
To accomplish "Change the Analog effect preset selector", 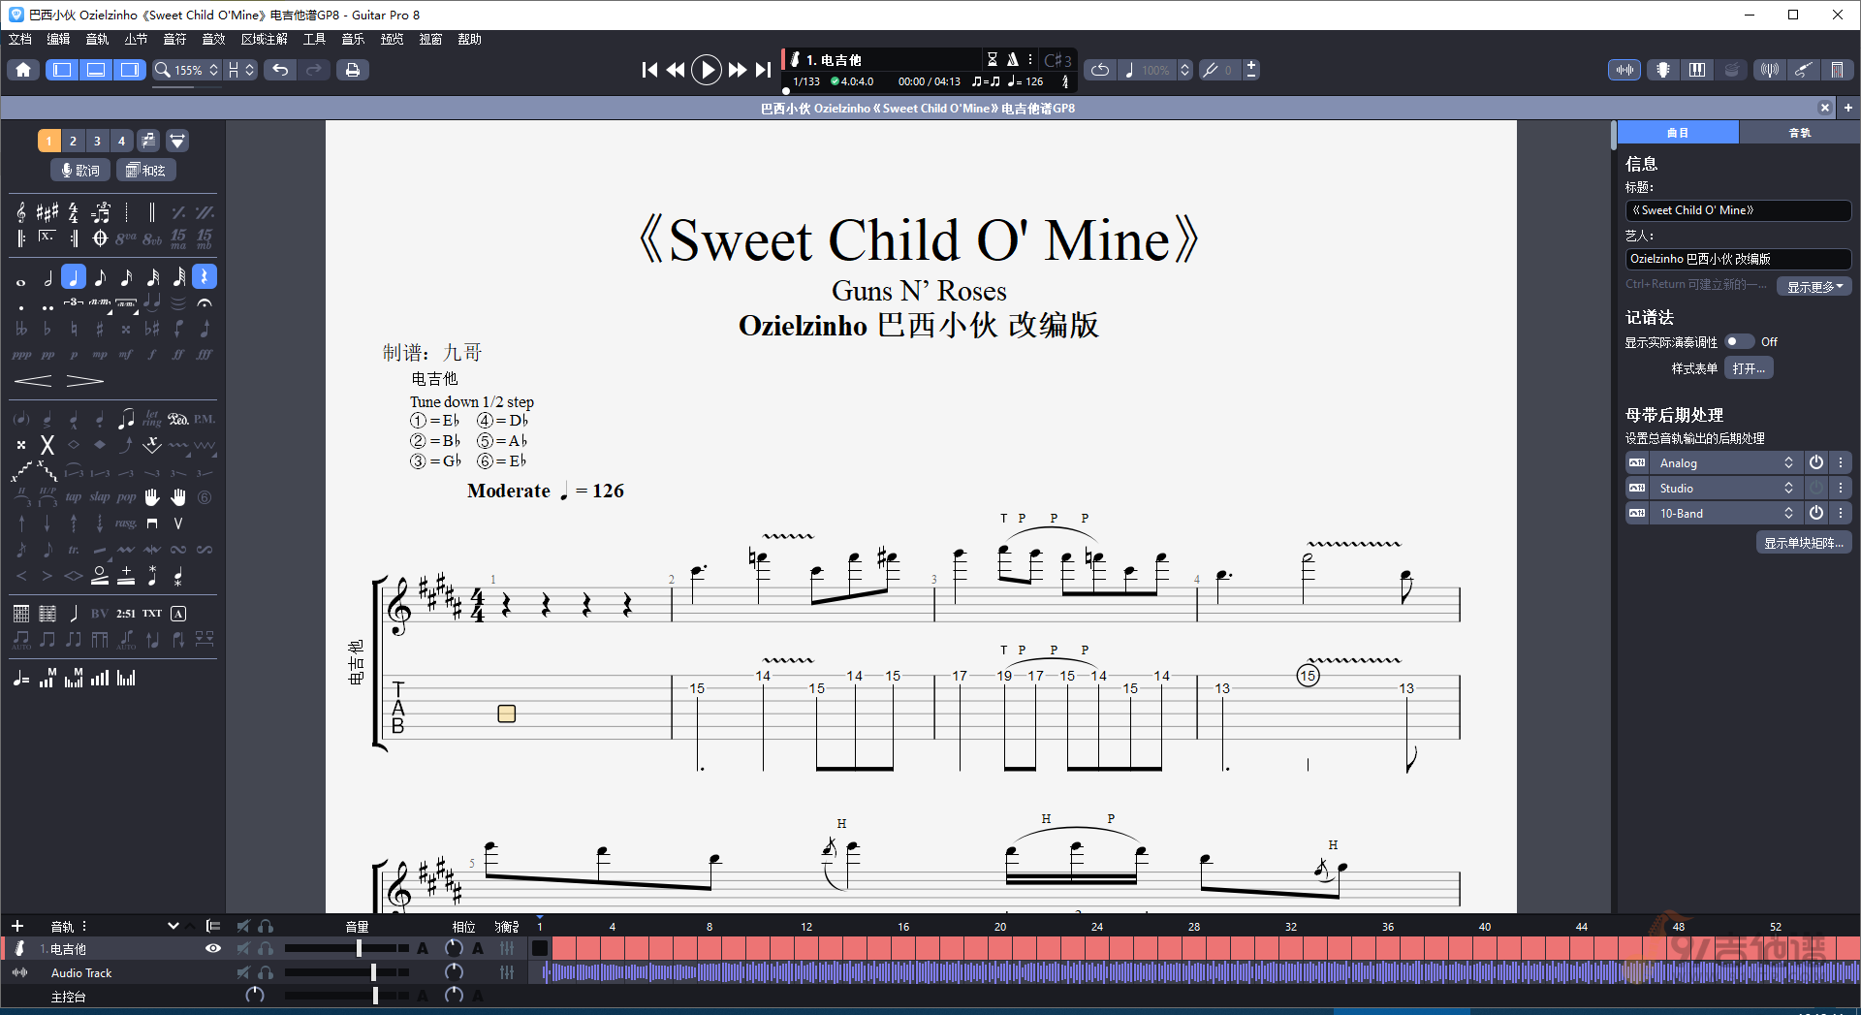I will [x=1726, y=462].
